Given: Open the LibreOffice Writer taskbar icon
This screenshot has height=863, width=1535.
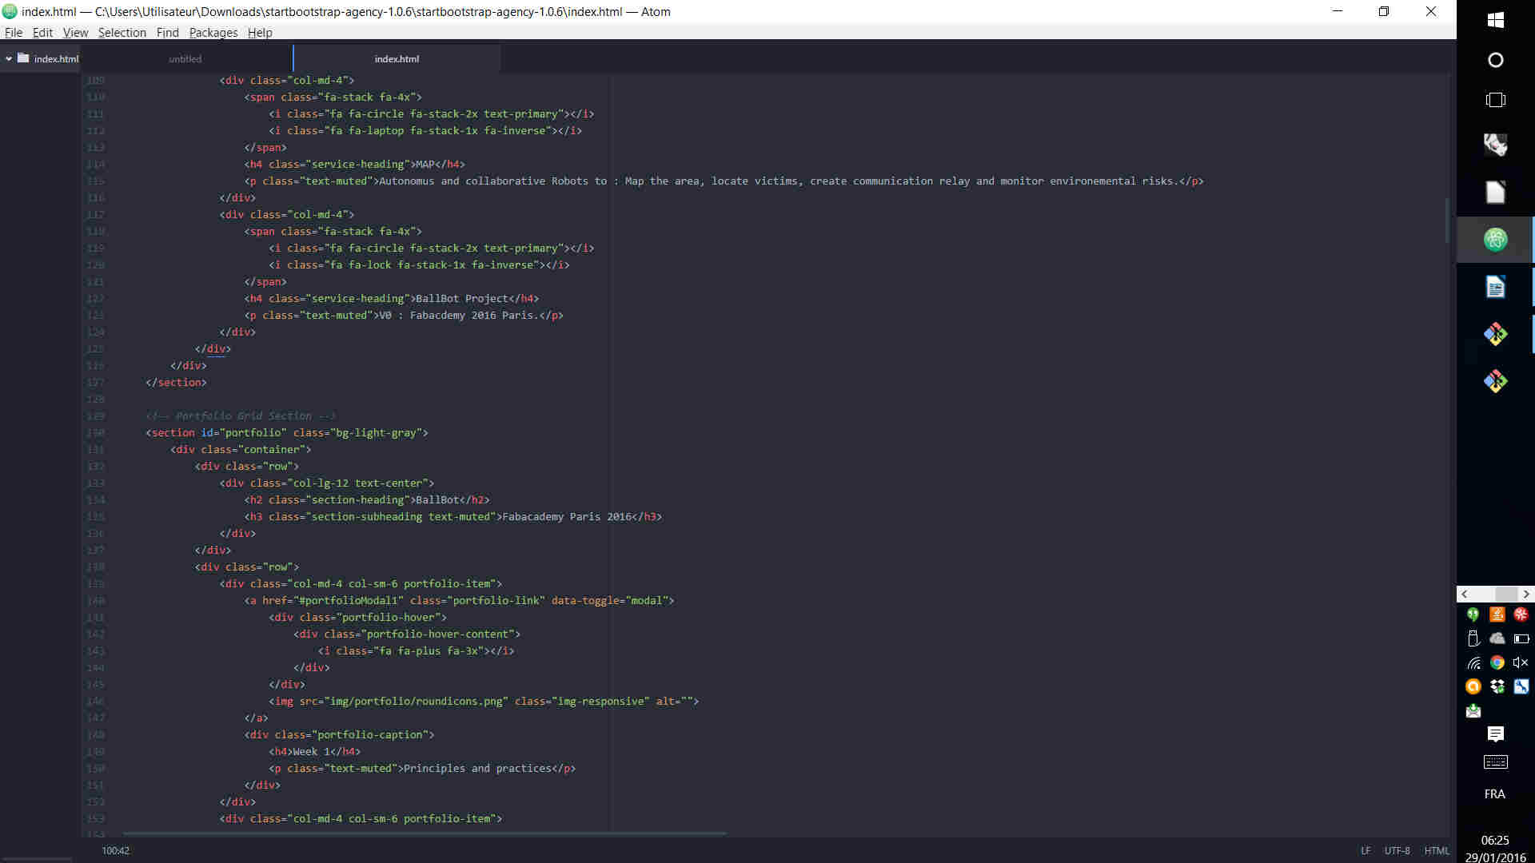Looking at the screenshot, I should tap(1495, 287).
